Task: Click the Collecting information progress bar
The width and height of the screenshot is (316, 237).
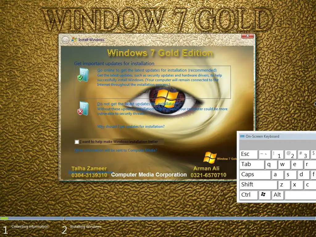Action: click(32, 218)
